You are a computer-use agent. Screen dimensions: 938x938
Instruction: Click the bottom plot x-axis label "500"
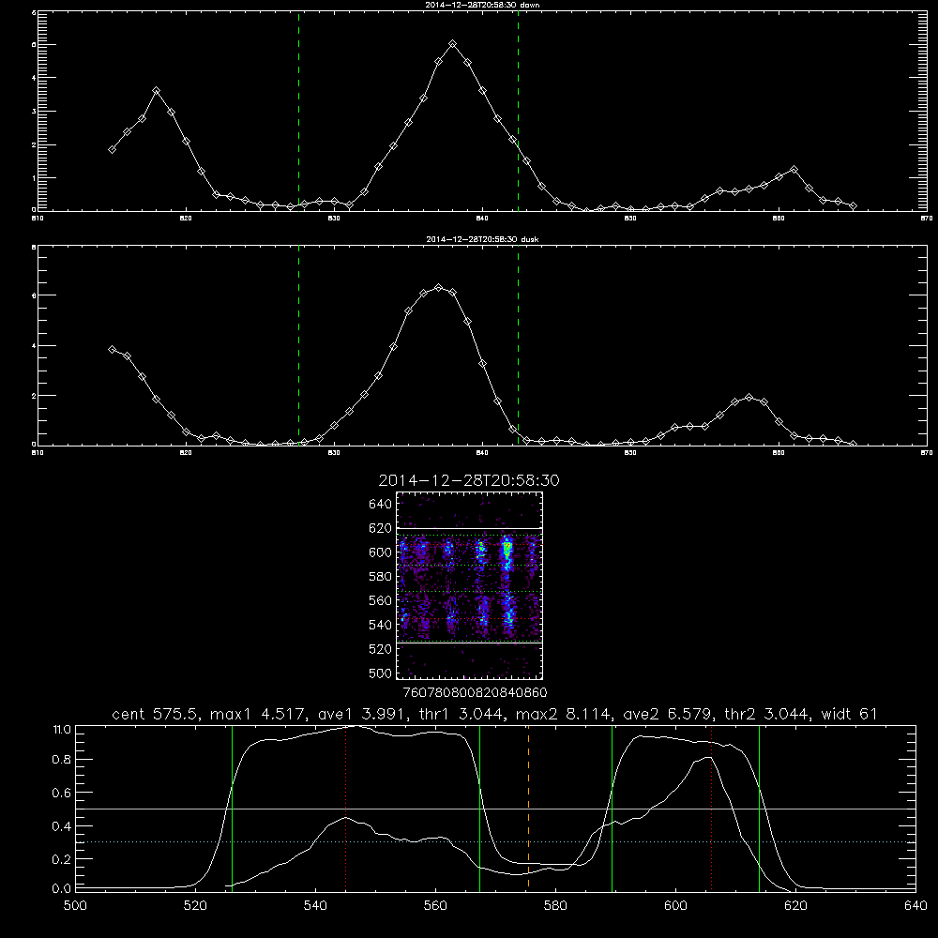click(x=75, y=906)
